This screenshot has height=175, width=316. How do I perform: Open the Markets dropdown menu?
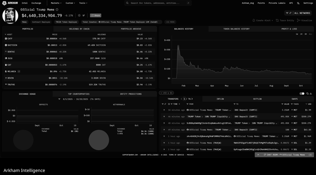click(x=56, y=3)
